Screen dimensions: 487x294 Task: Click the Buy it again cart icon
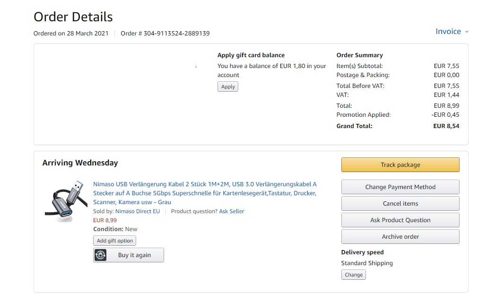click(101, 255)
